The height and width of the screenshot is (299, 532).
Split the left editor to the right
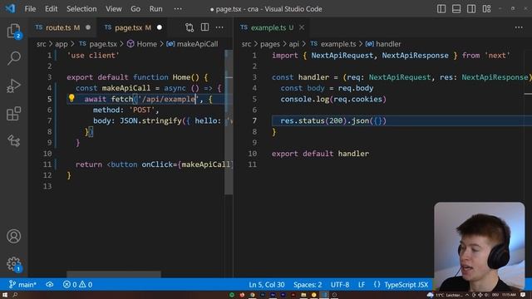(204, 27)
